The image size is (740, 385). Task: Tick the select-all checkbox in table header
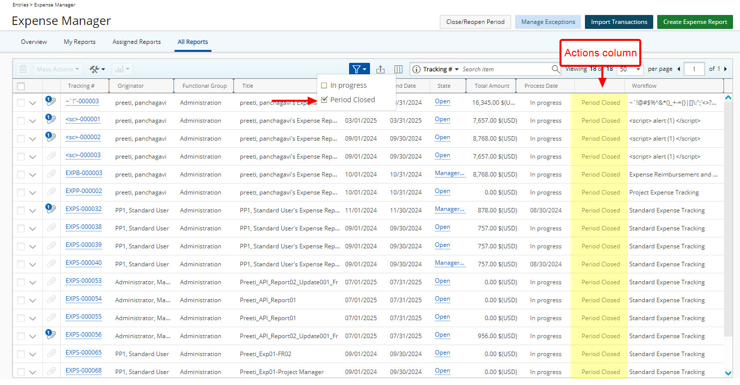[21, 86]
